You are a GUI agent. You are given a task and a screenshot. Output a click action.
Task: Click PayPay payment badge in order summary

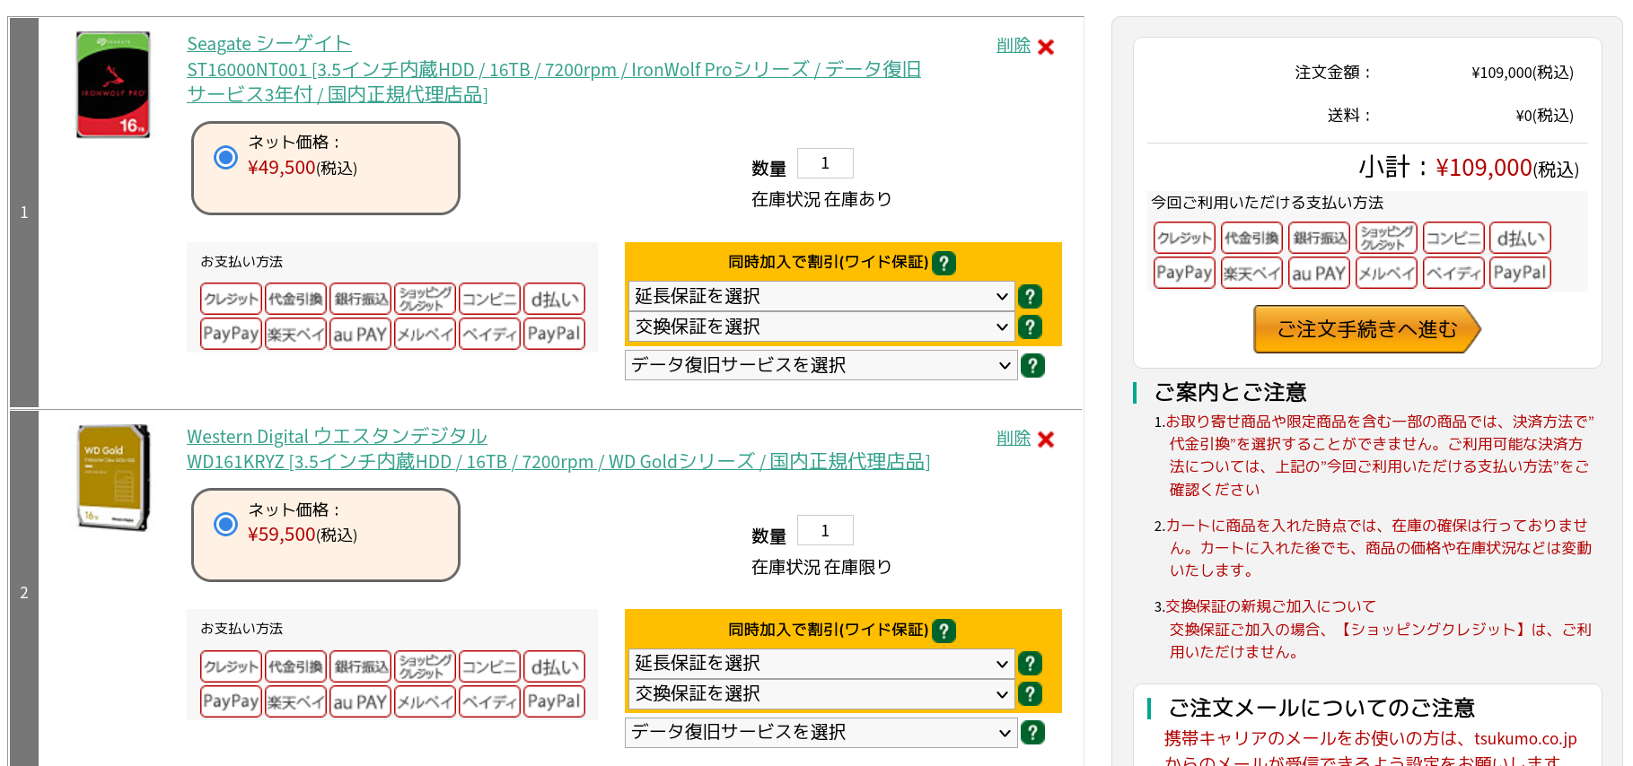(1184, 273)
